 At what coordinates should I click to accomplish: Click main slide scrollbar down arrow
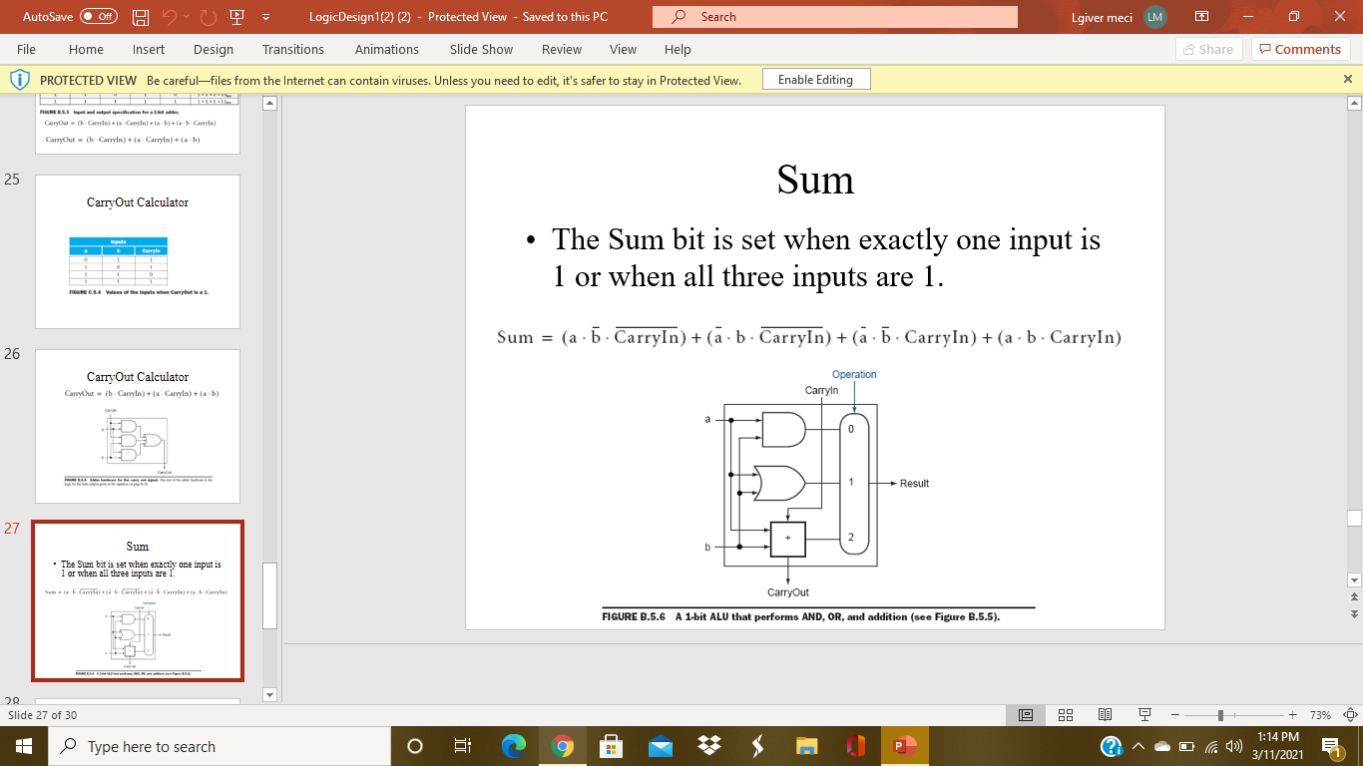point(1354,579)
